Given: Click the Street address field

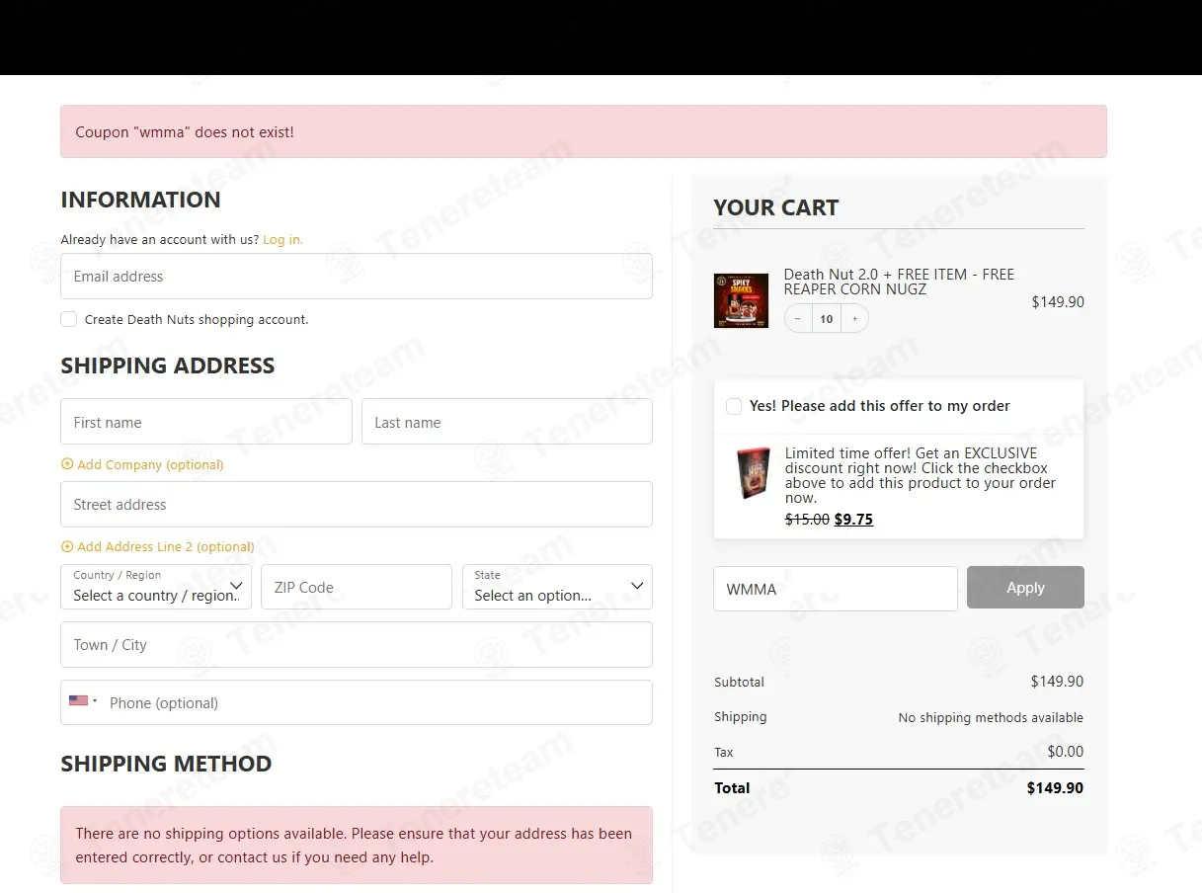Looking at the screenshot, I should (356, 504).
